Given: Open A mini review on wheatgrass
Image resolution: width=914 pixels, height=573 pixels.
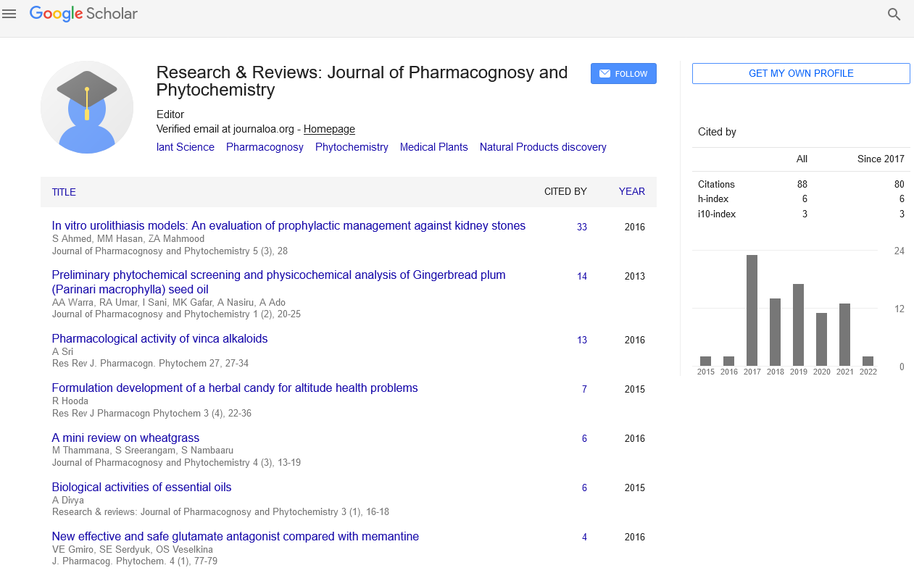Looking at the screenshot, I should 125,438.
